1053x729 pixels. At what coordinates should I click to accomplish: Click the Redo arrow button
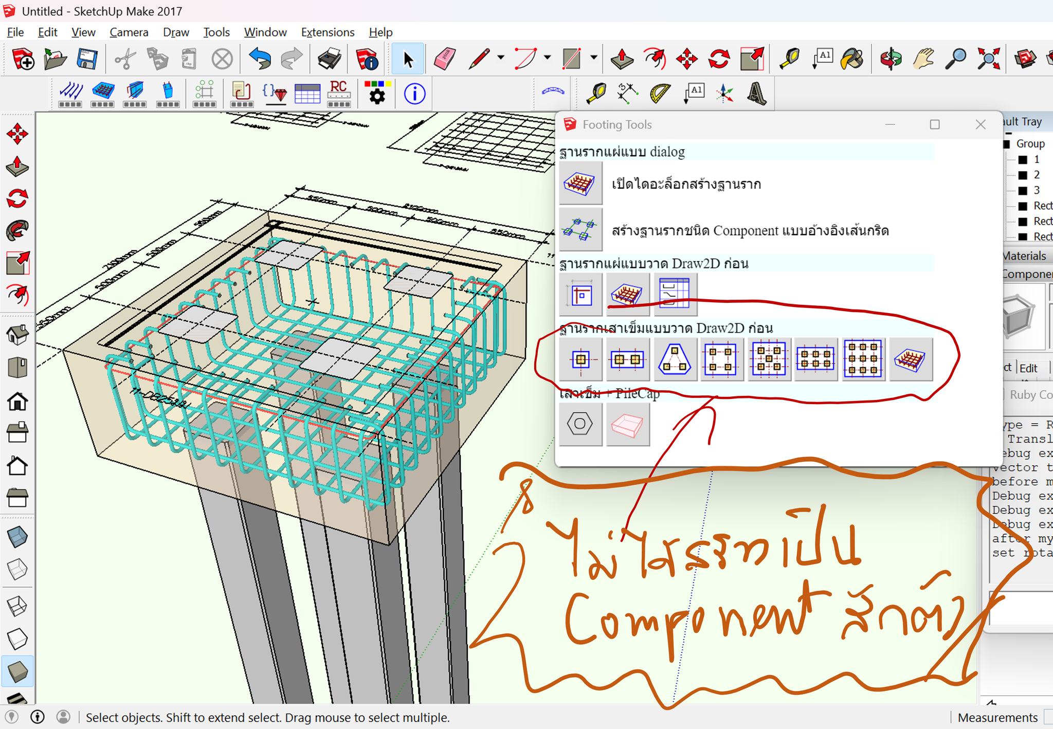click(x=292, y=59)
